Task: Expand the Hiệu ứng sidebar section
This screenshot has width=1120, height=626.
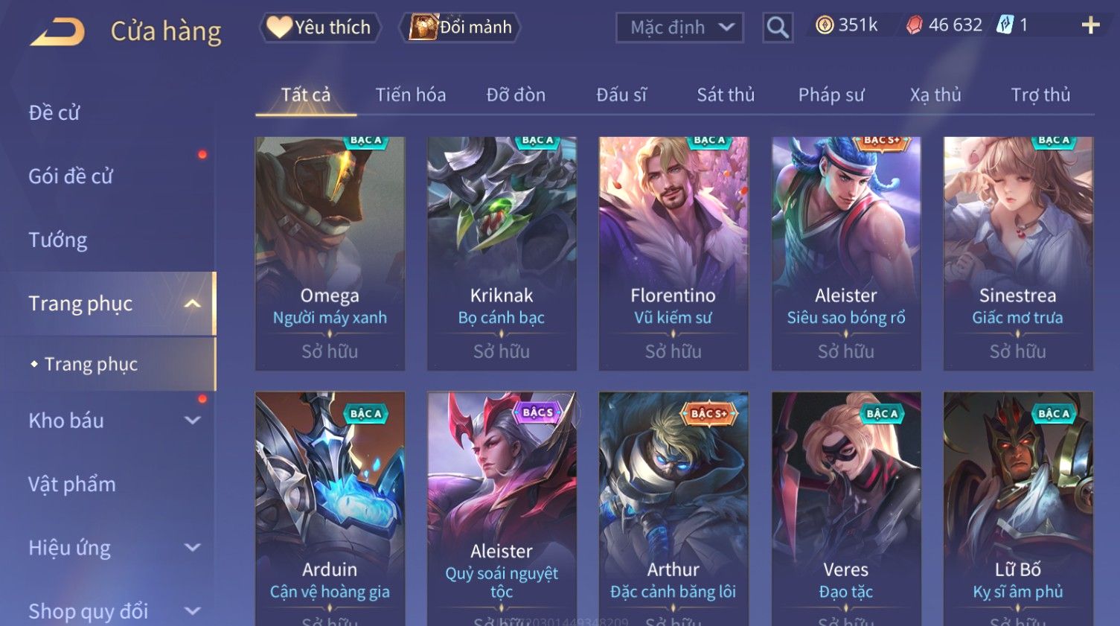Action: (x=192, y=548)
